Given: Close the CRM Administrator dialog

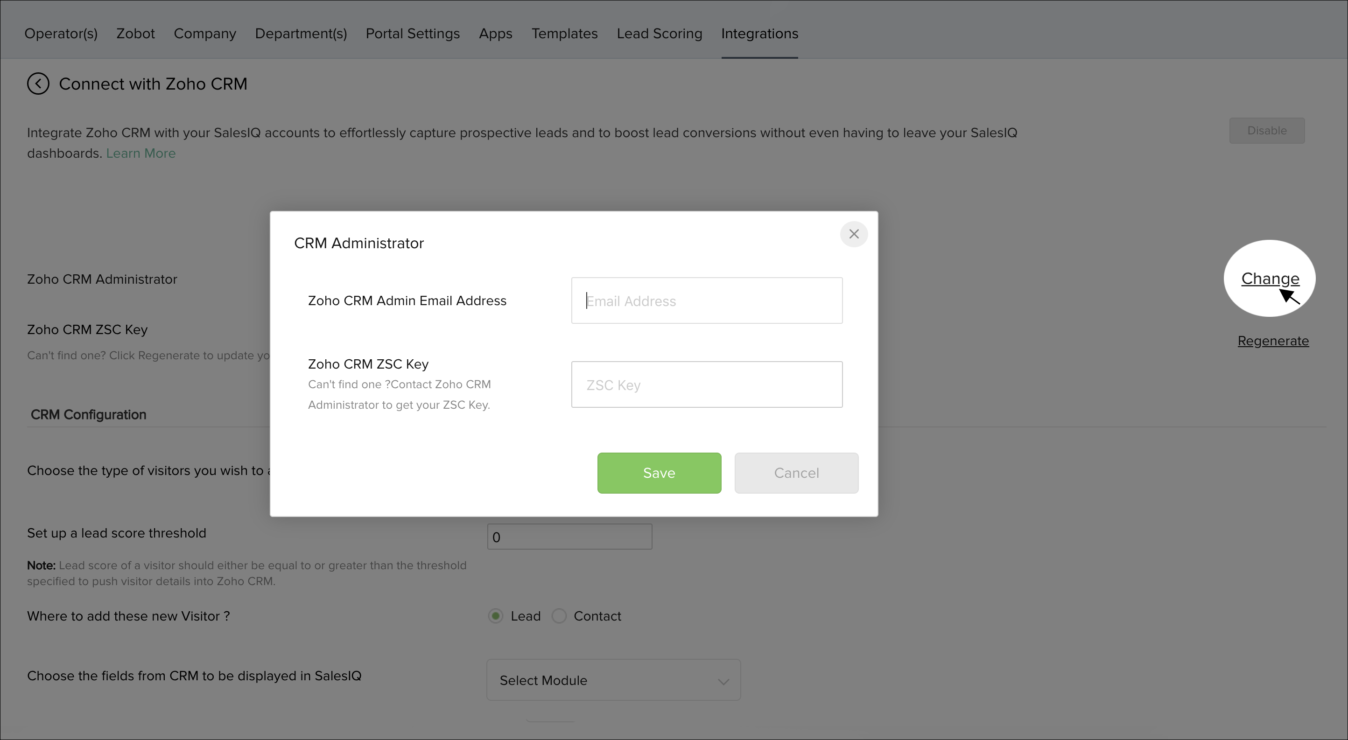Looking at the screenshot, I should (854, 234).
